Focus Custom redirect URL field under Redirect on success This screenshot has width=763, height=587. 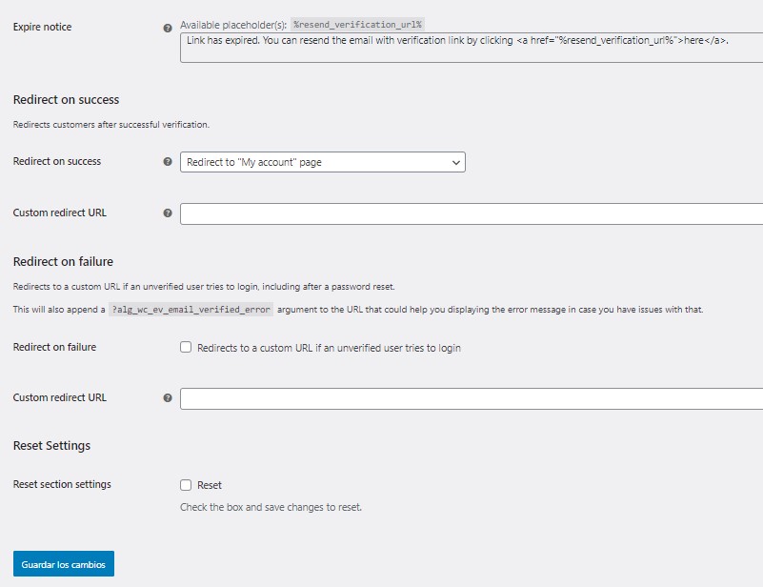[x=471, y=213]
